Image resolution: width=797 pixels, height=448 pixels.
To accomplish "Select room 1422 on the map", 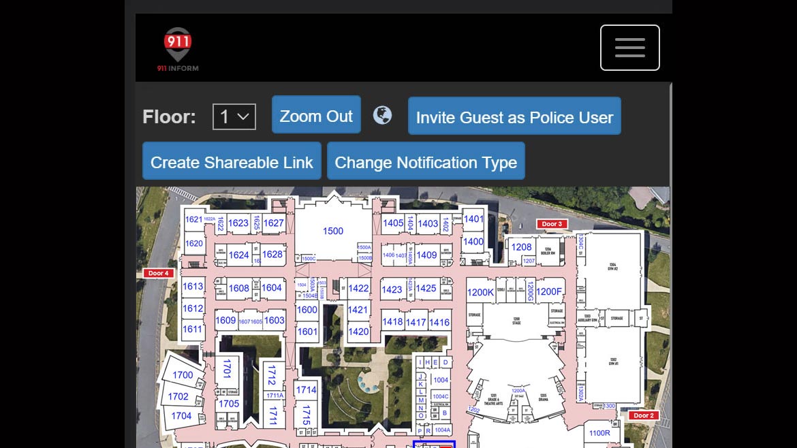I will pos(358,289).
